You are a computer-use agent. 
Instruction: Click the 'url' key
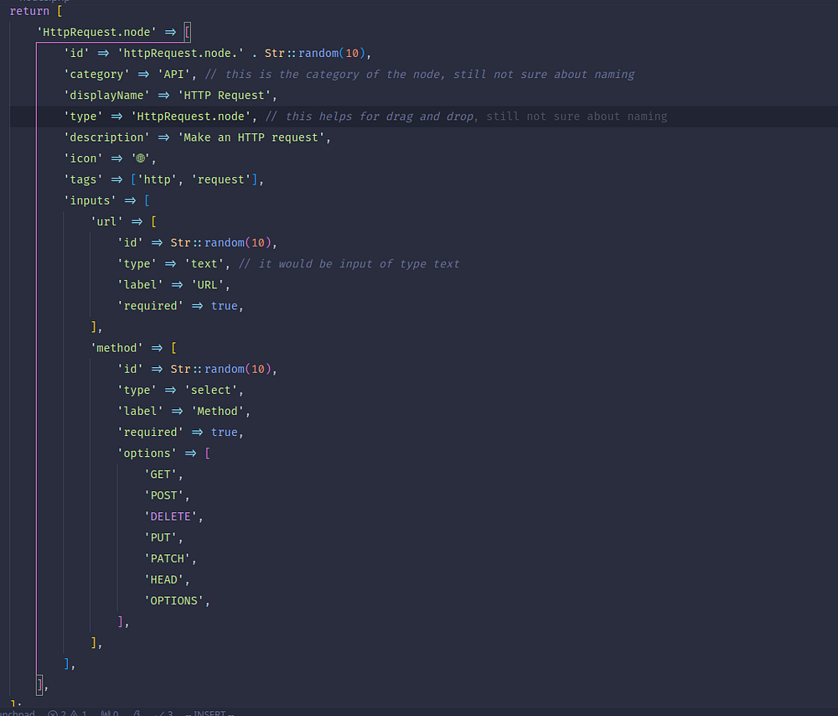click(x=107, y=221)
